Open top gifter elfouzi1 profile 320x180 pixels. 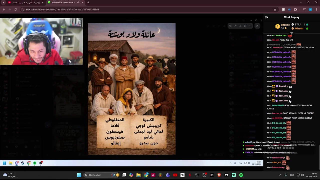pyautogui.click(x=285, y=25)
